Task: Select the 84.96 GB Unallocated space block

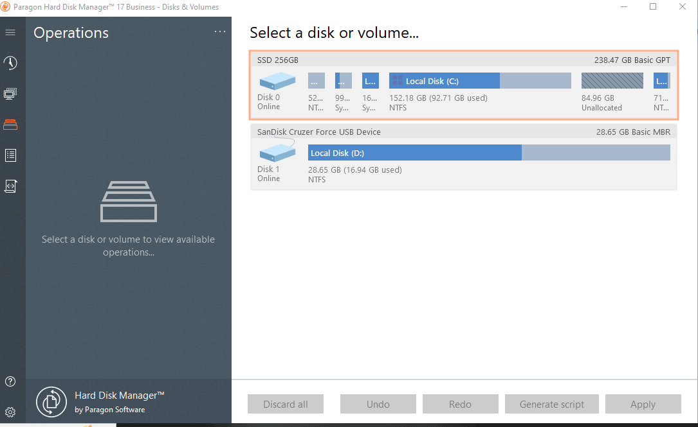Action: (x=612, y=81)
